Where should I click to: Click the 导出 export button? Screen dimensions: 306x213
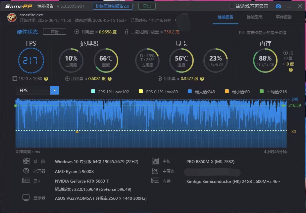pos(147,6)
